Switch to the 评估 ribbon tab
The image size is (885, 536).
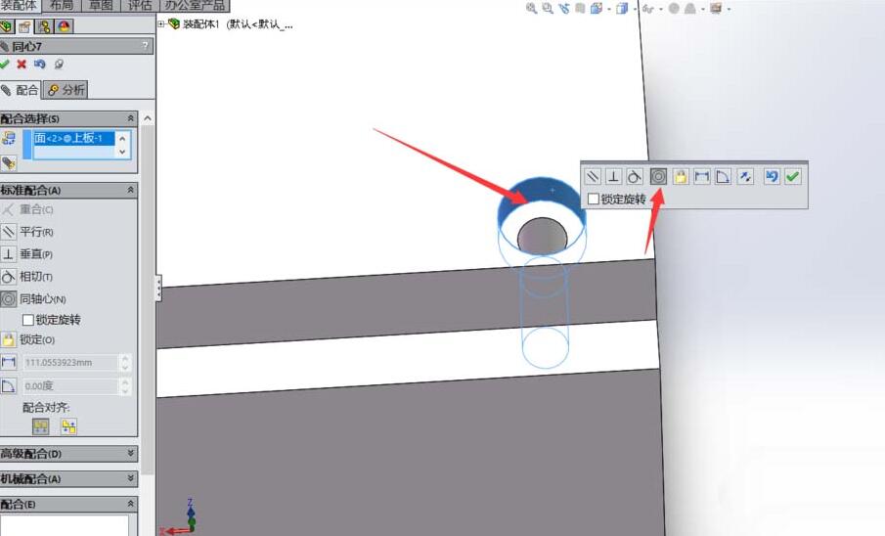140,6
